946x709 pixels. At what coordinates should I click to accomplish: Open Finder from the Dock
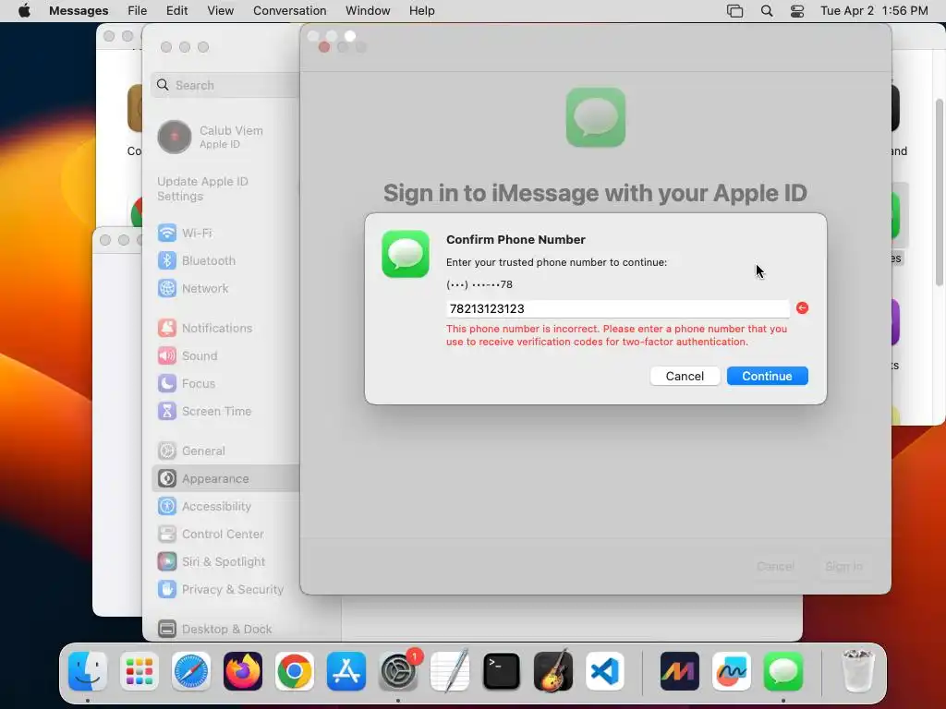point(88,671)
